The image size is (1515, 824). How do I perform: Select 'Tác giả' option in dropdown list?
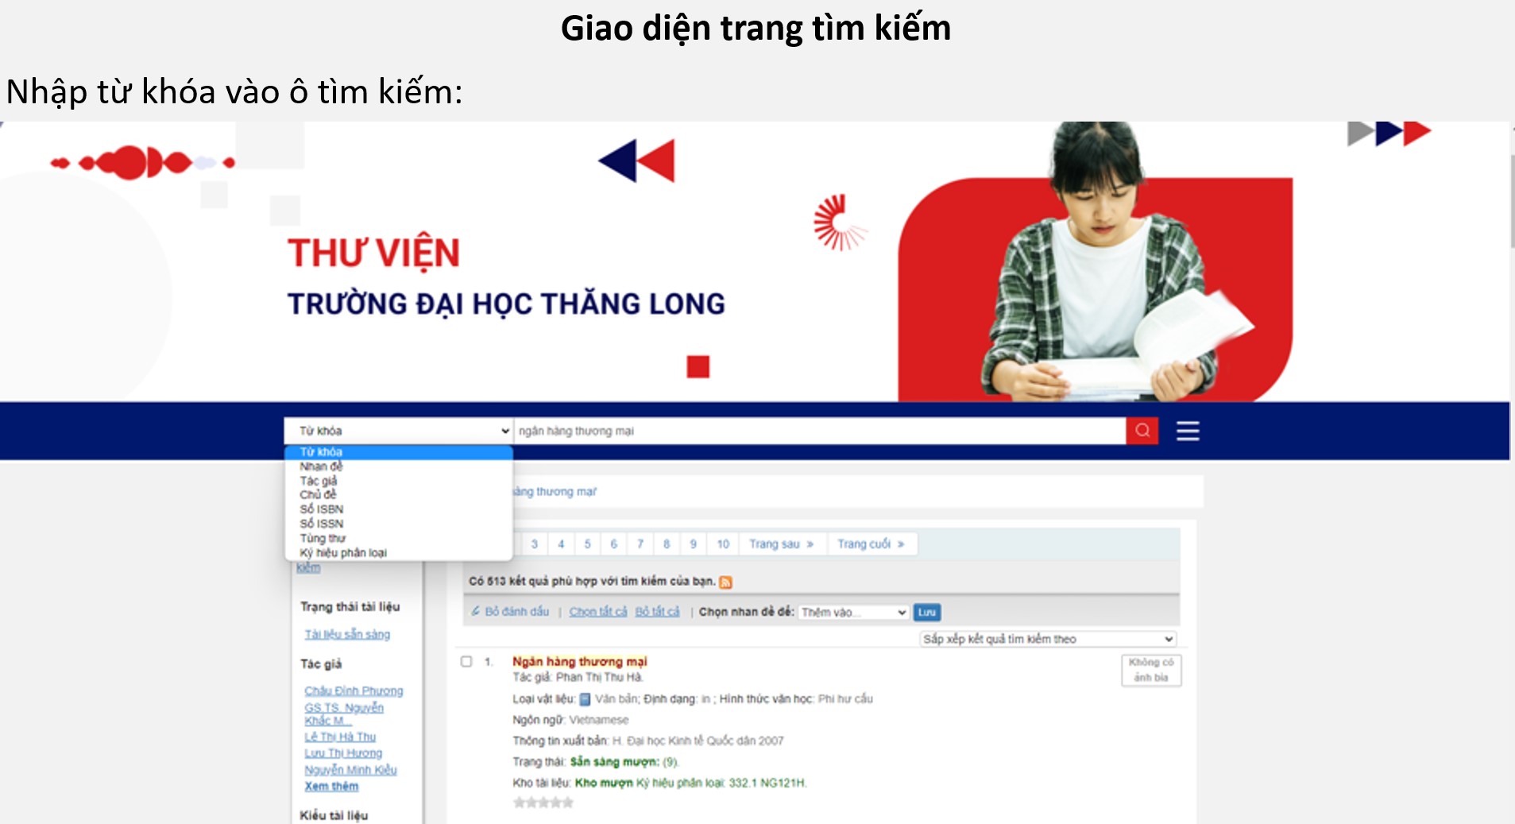pos(398,481)
